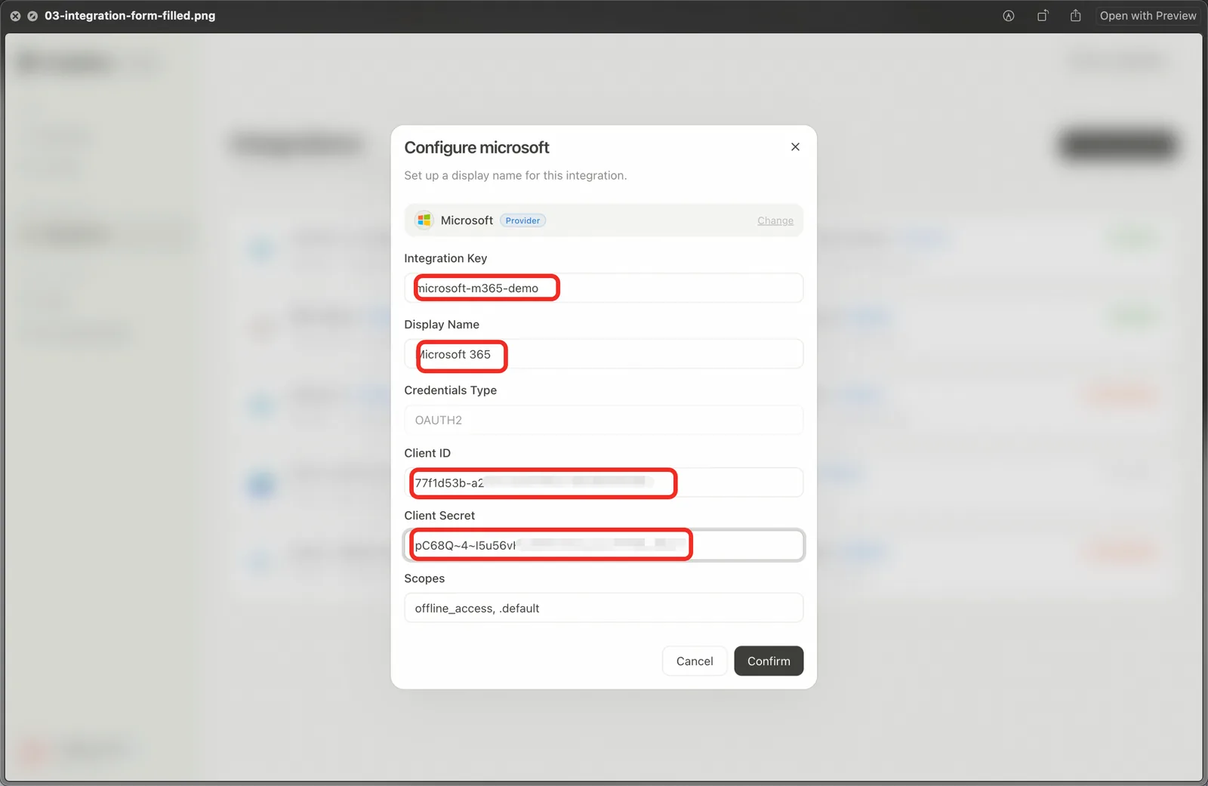The height and width of the screenshot is (786, 1208).
Task: Focus the Display Name input field
Action: click(603, 354)
